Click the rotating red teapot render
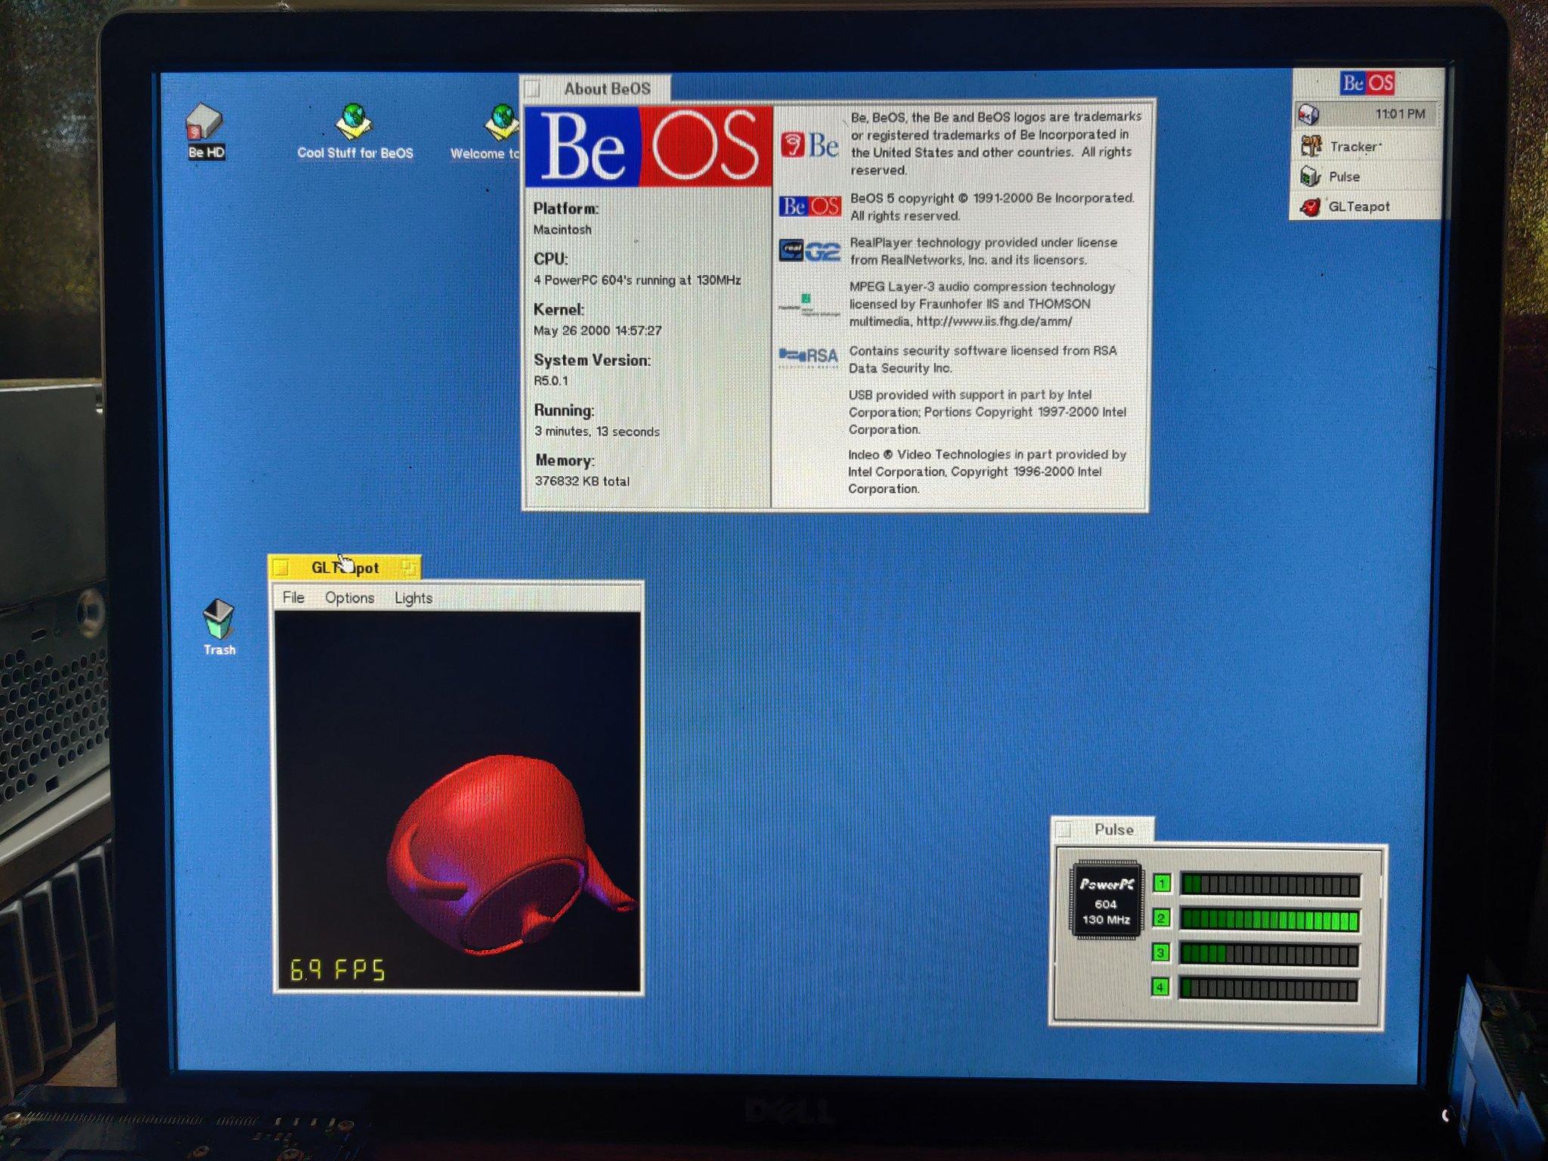Viewport: 1548px width, 1161px height. click(x=511, y=854)
